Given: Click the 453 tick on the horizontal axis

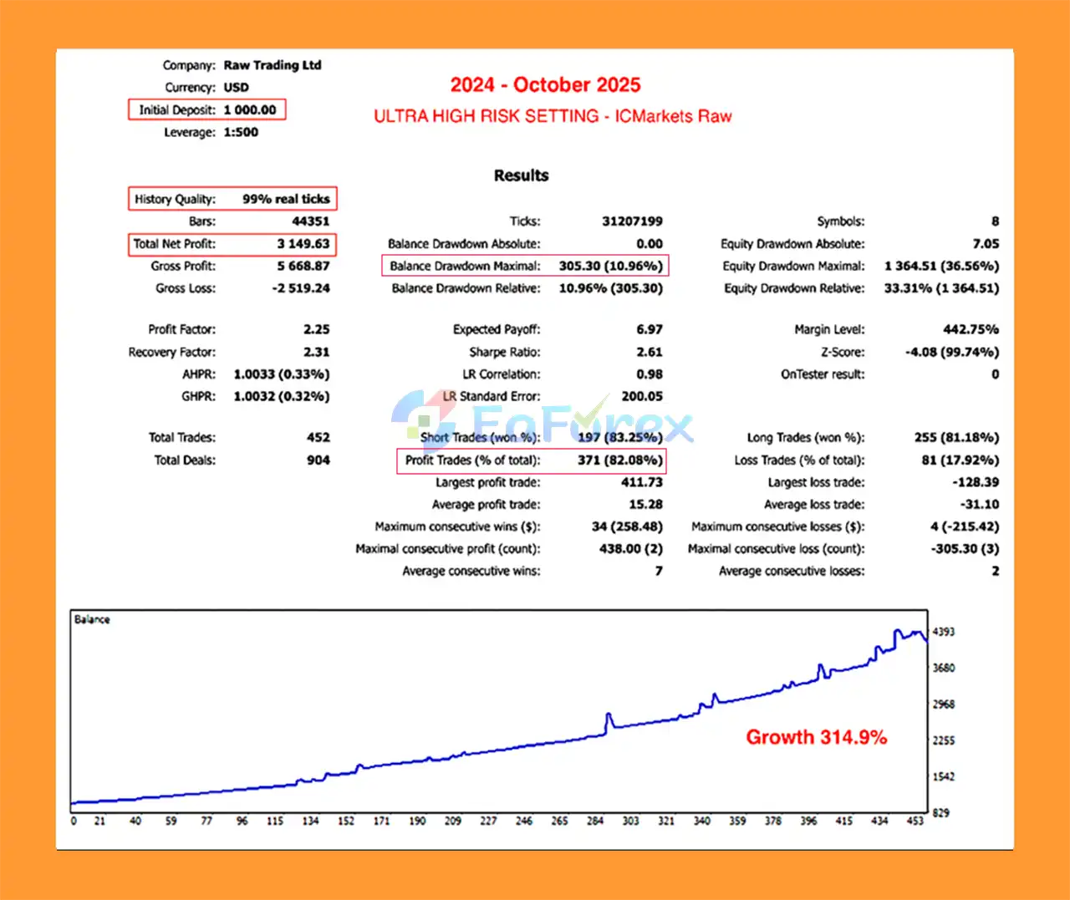Looking at the screenshot, I should coord(915,821).
